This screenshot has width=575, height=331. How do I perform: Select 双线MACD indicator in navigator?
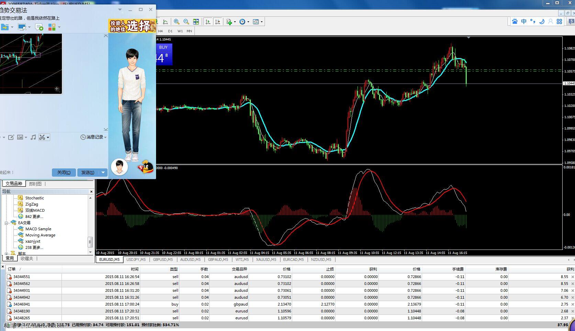point(35,210)
